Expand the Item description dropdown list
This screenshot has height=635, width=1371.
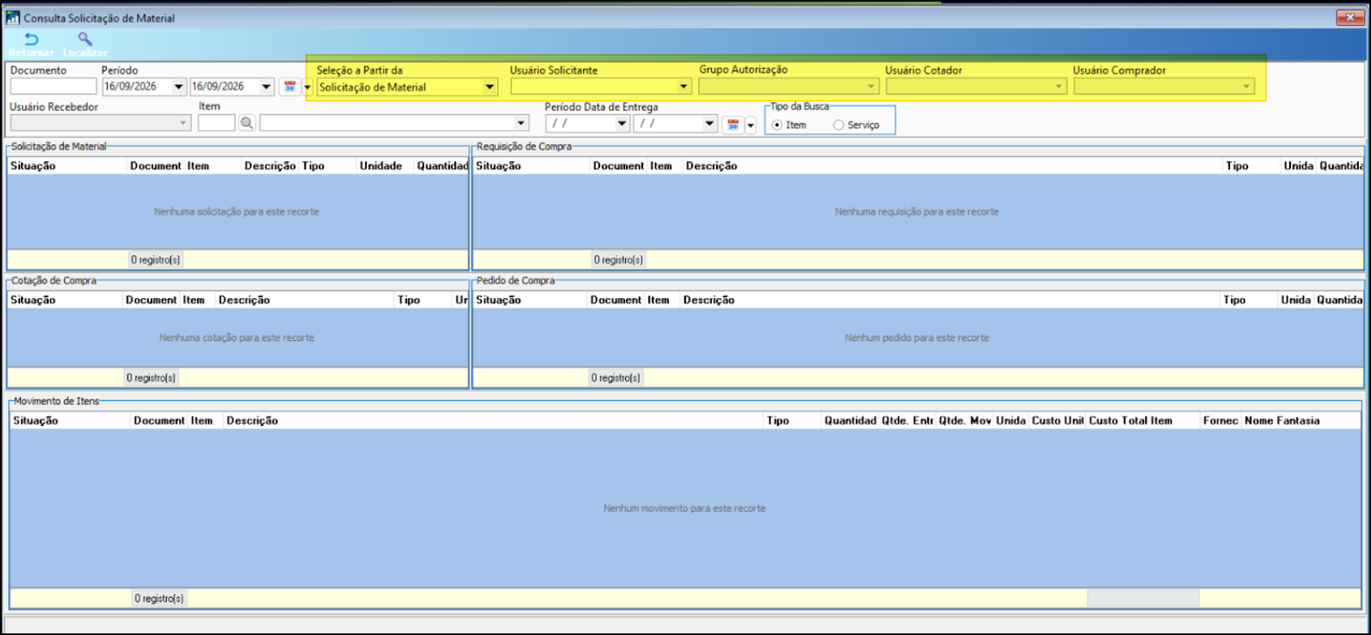pos(521,123)
